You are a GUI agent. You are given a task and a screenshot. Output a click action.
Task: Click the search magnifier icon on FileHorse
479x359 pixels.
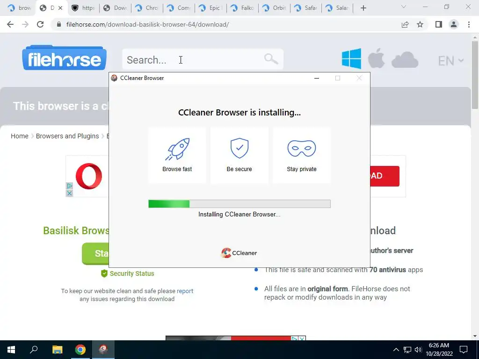tap(271, 59)
